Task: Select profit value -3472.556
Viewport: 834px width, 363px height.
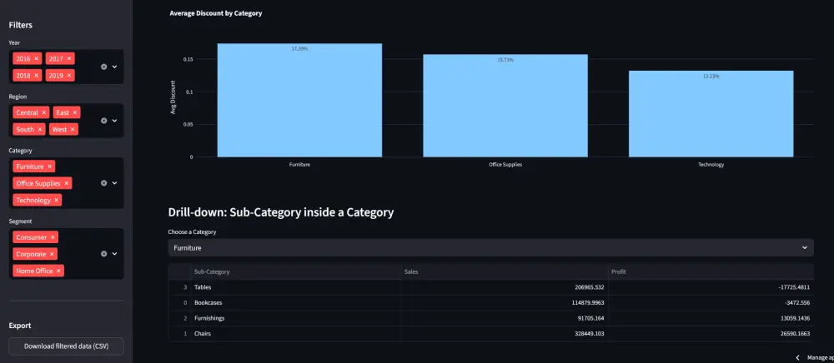Action: tap(711, 302)
